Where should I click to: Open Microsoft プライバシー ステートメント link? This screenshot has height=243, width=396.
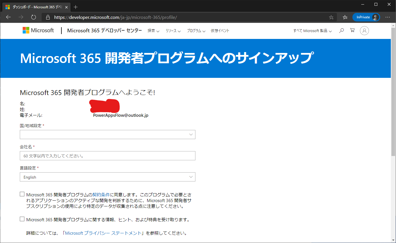click(x=104, y=233)
